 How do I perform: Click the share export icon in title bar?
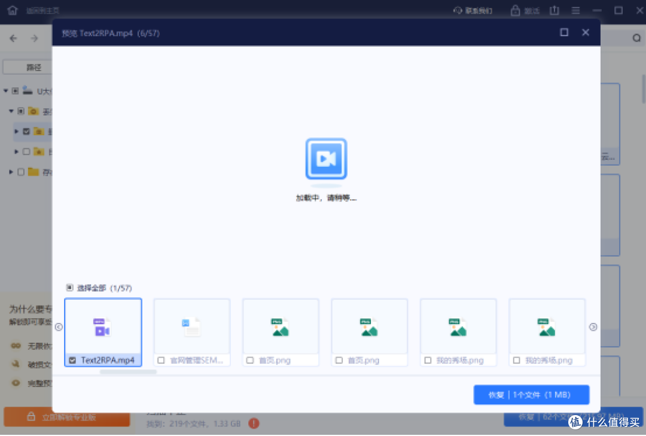[x=554, y=10]
